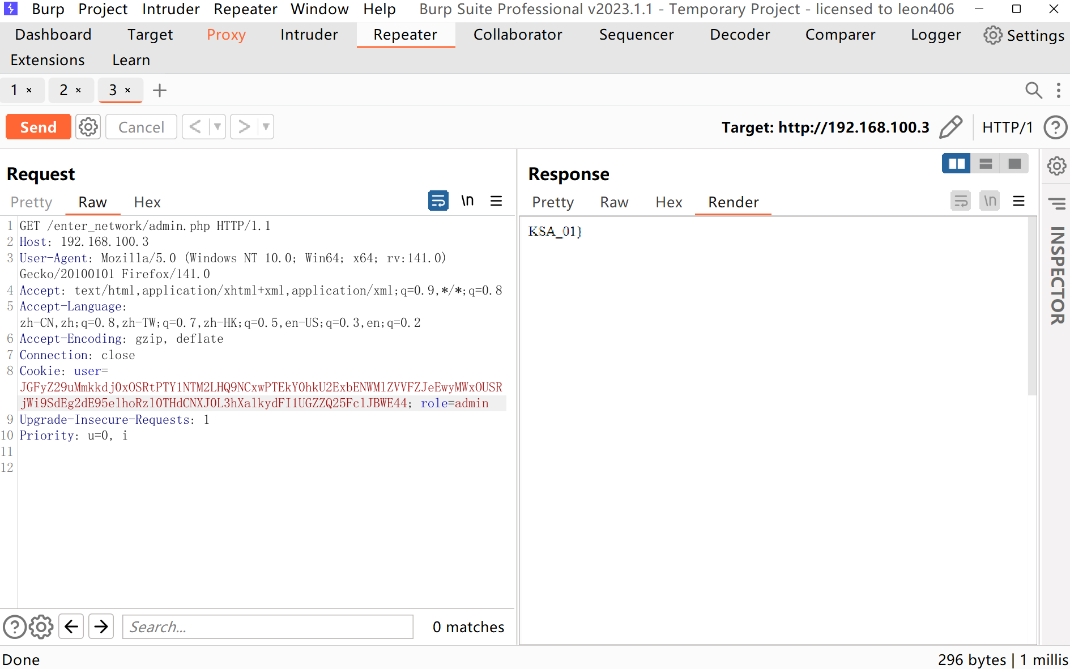Focus the request Search field
The width and height of the screenshot is (1070, 669).
(268, 627)
